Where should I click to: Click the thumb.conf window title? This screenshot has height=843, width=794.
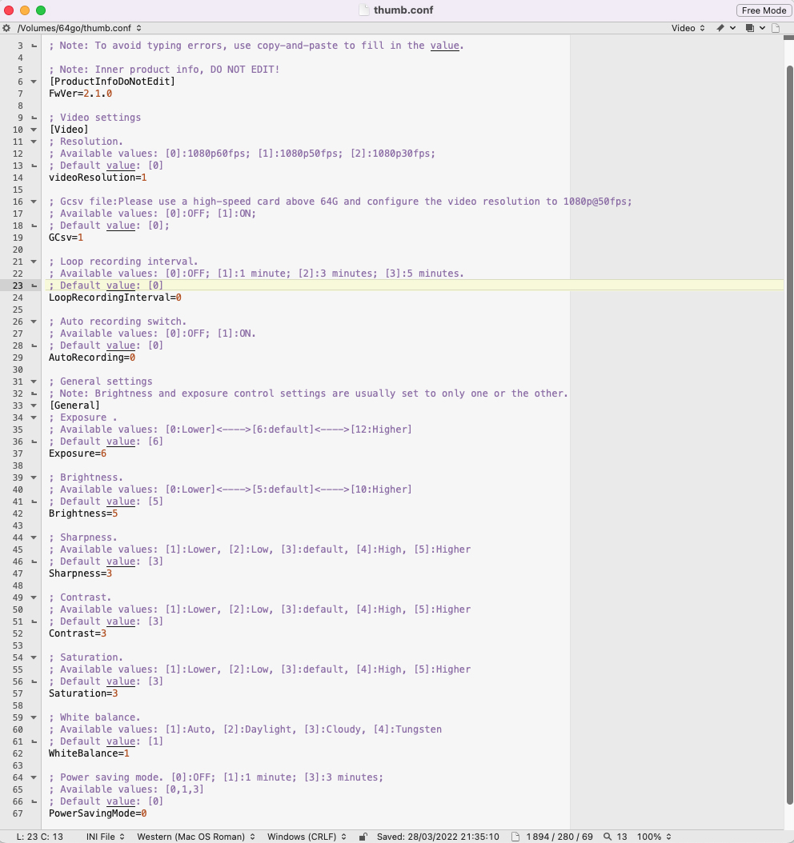point(403,10)
